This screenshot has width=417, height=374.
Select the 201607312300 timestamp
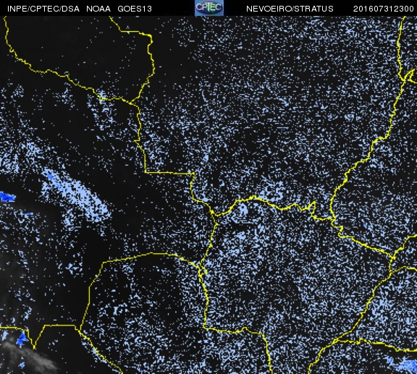coord(384,9)
